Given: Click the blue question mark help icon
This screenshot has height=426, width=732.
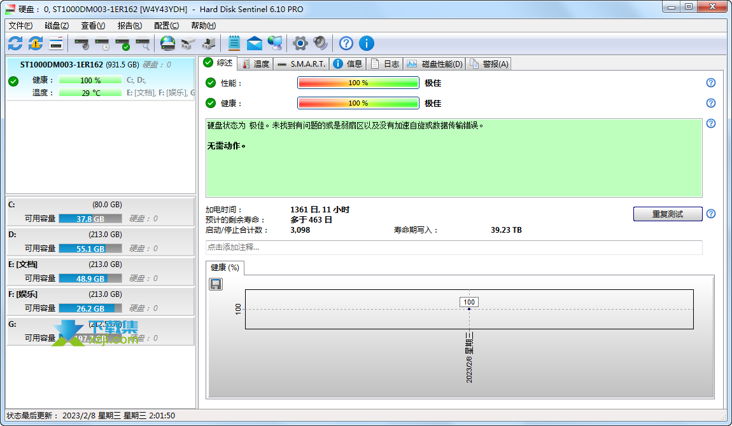Looking at the screenshot, I should [346, 43].
